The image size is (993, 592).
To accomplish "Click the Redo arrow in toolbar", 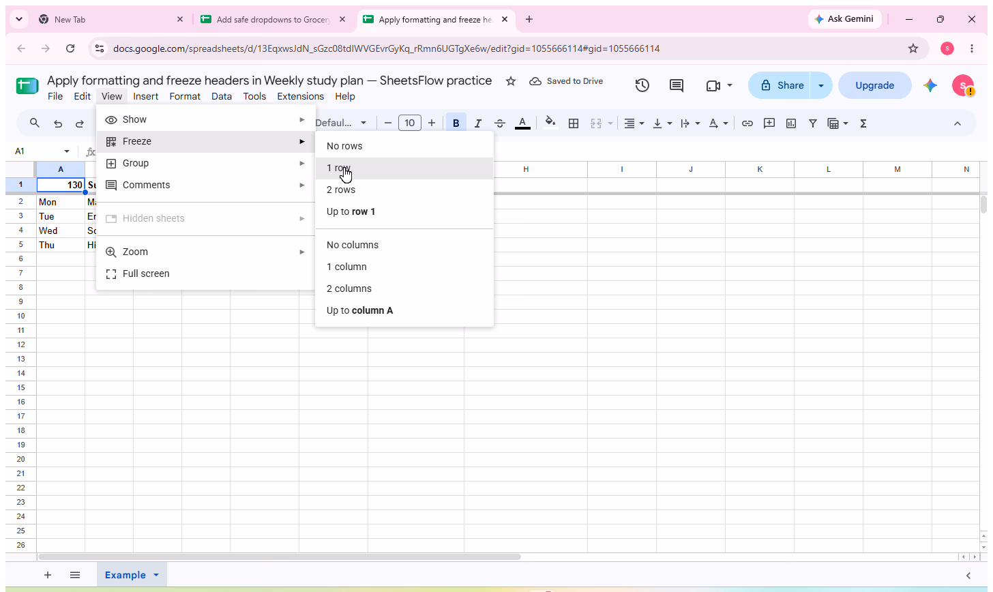I will pyautogui.click(x=80, y=123).
